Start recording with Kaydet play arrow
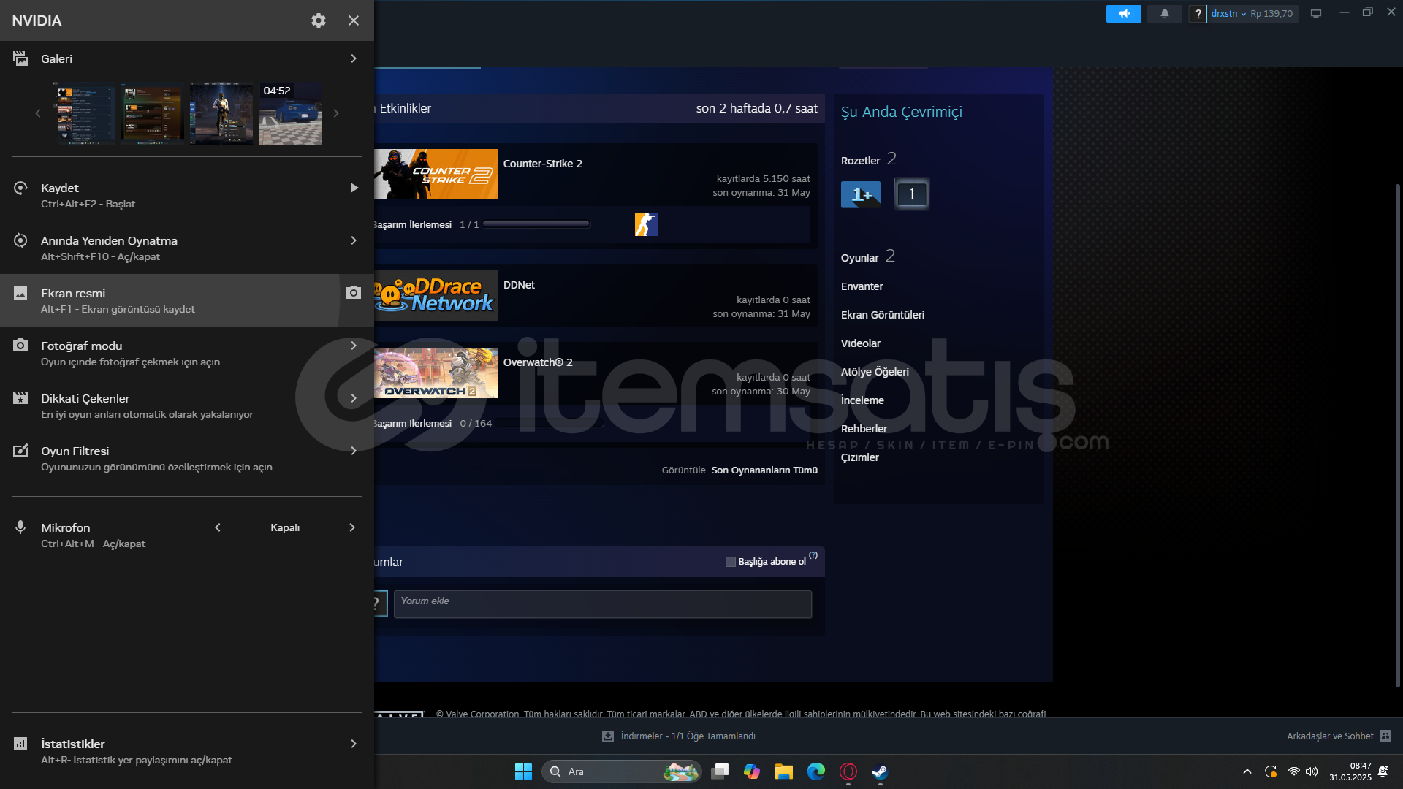 point(354,188)
